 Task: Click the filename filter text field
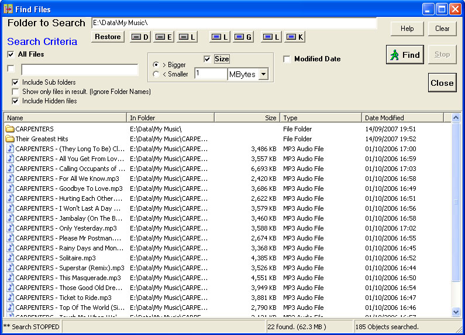tap(80, 69)
